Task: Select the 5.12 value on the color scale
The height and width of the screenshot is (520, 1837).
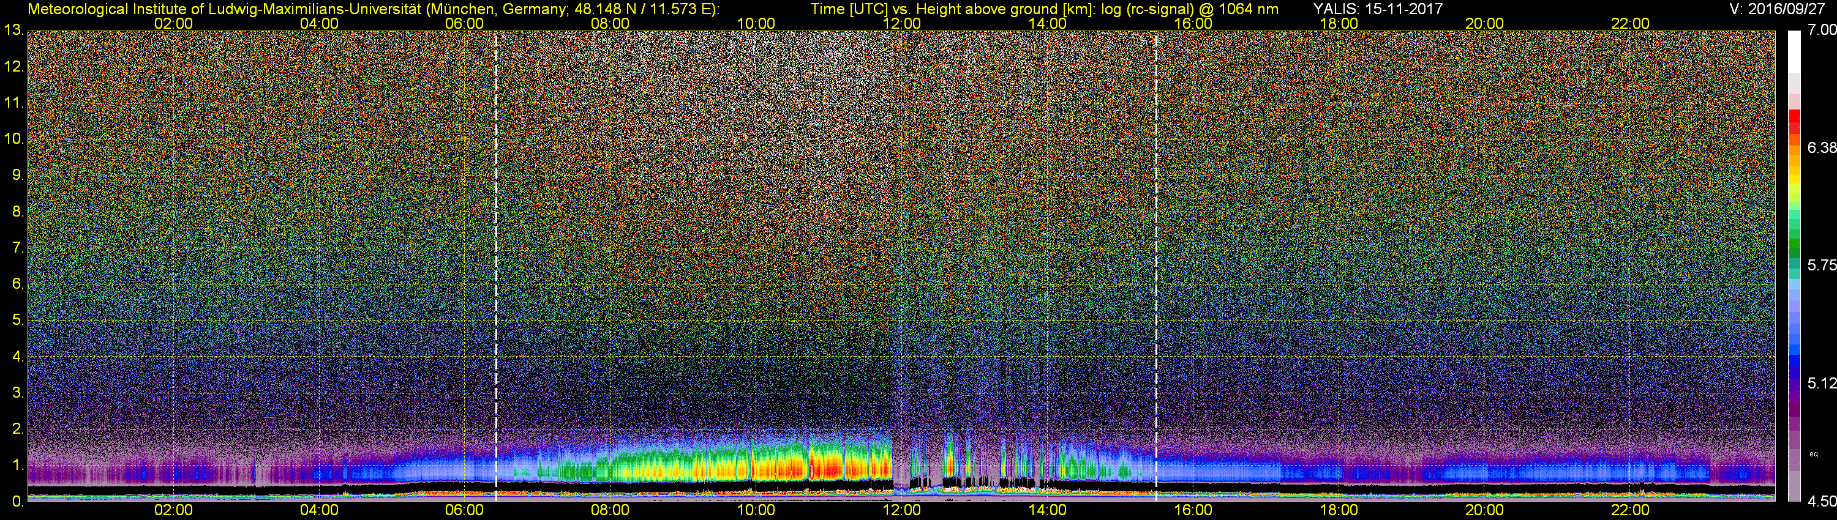Action: point(1821,383)
